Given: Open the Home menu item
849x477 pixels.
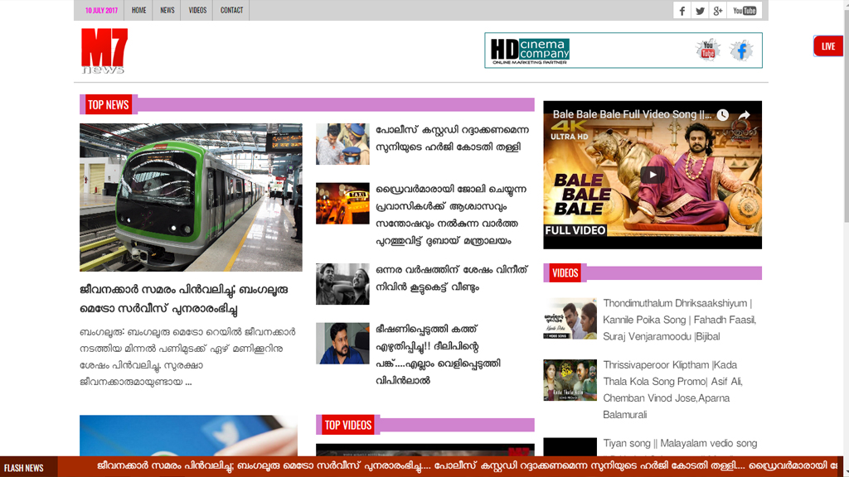Looking at the screenshot, I should click(x=138, y=11).
